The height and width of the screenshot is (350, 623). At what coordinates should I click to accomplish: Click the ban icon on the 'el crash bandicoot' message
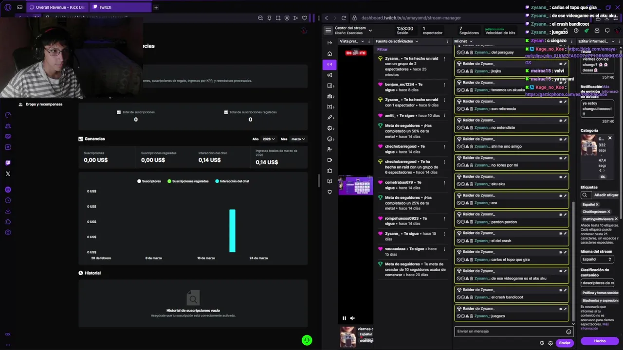pyautogui.click(x=459, y=297)
